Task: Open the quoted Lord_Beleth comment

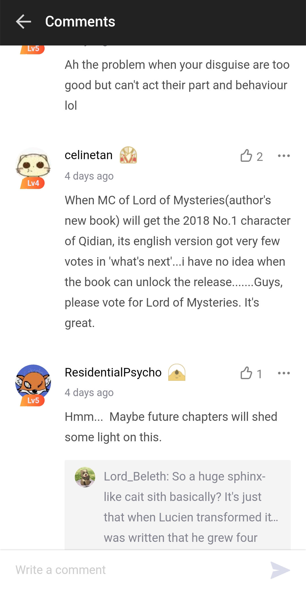Action: [x=178, y=505]
